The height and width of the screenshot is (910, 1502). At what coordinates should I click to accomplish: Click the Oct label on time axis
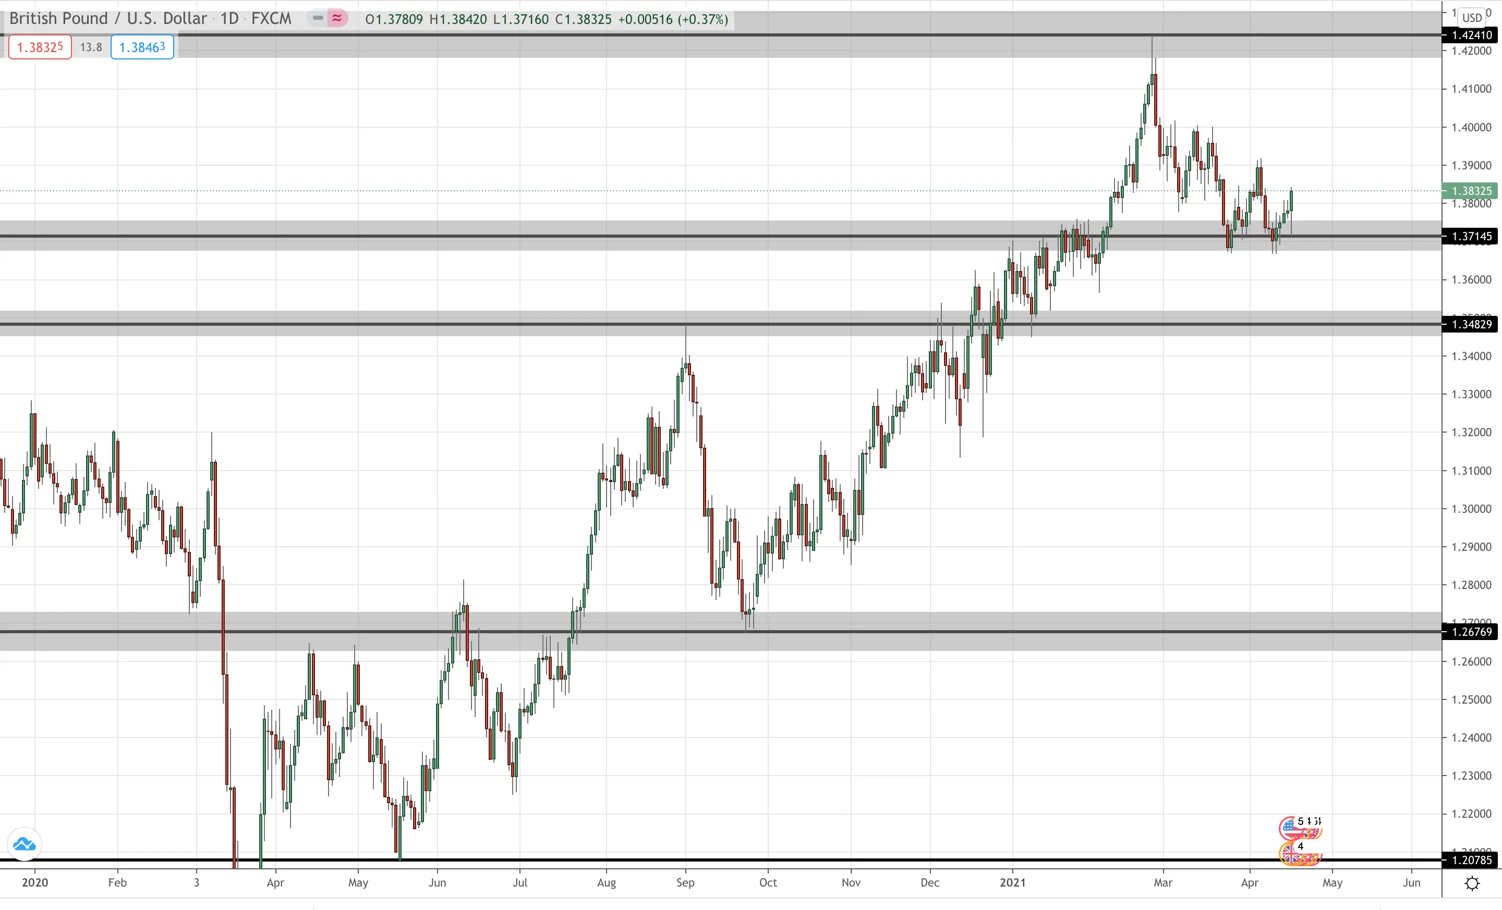tap(768, 882)
